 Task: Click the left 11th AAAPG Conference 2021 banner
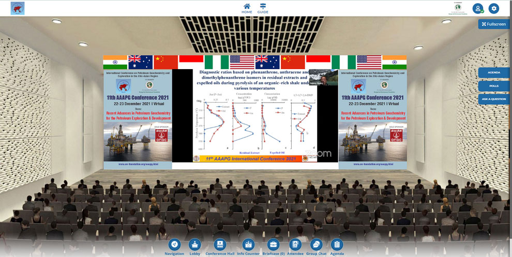tap(138, 119)
